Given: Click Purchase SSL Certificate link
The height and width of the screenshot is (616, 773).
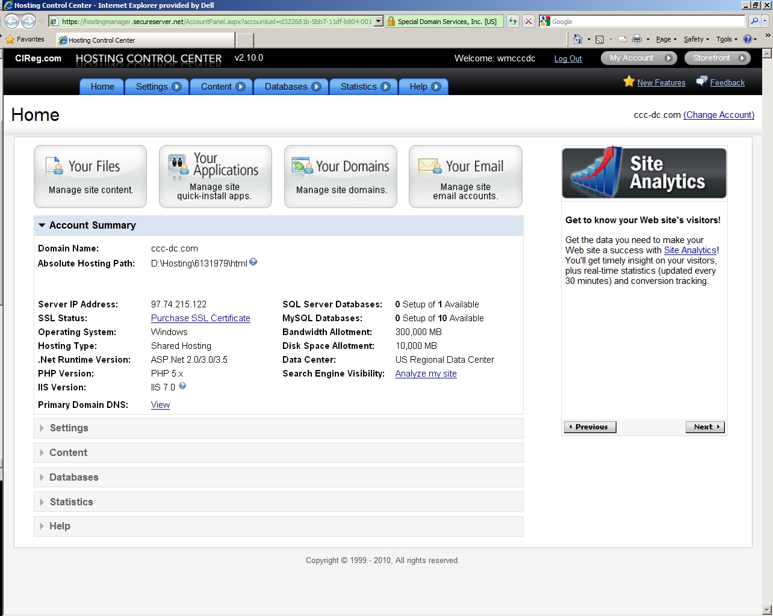Looking at the screenshot, I should click(200, 318).
